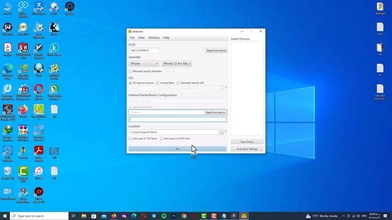Image resolution: width=392 pixels, height=220 pixels.
Task: Open Photoshop from the taskbar
Action: tap(174, 216)
